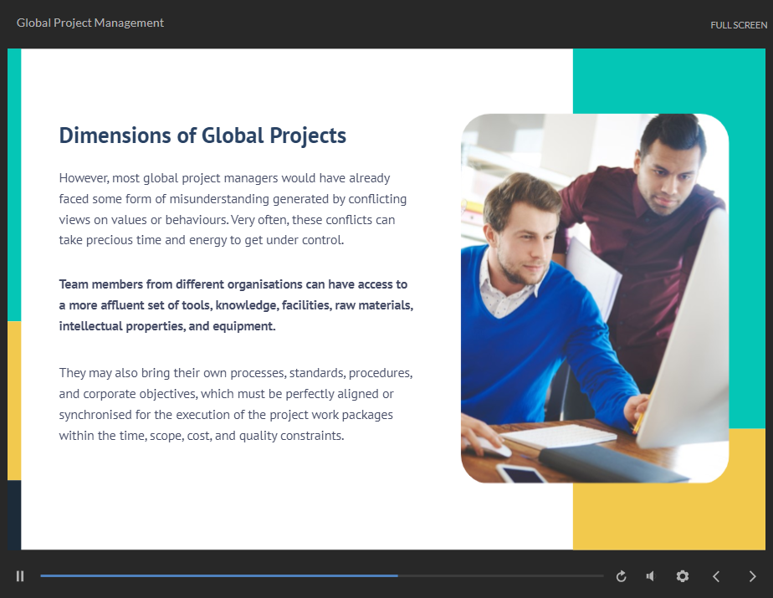Mute the audio with the speaker icon
The image size is (773, 598).
[651, 576]
